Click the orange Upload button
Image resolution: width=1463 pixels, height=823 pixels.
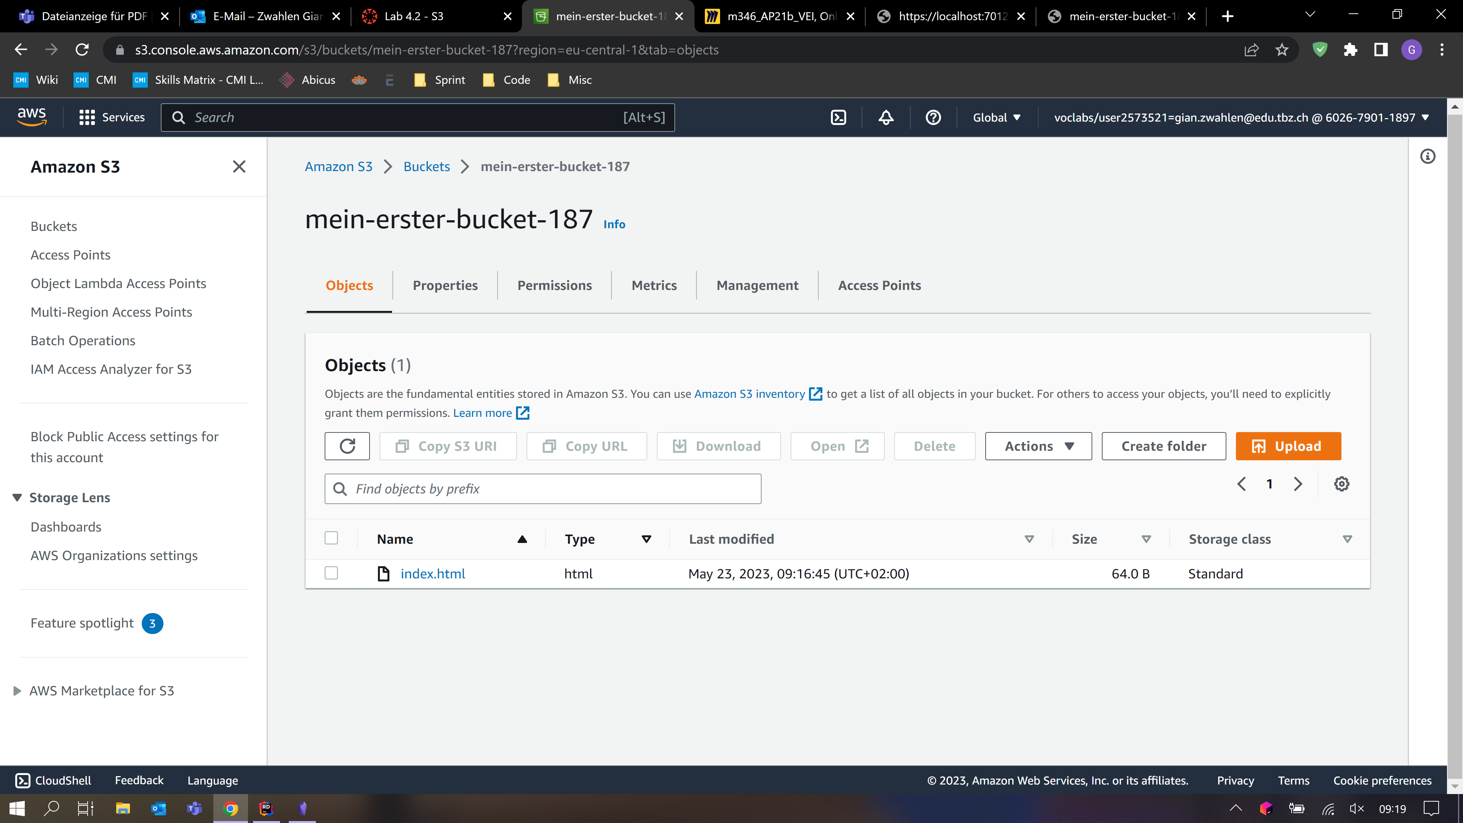point(1288,446)
